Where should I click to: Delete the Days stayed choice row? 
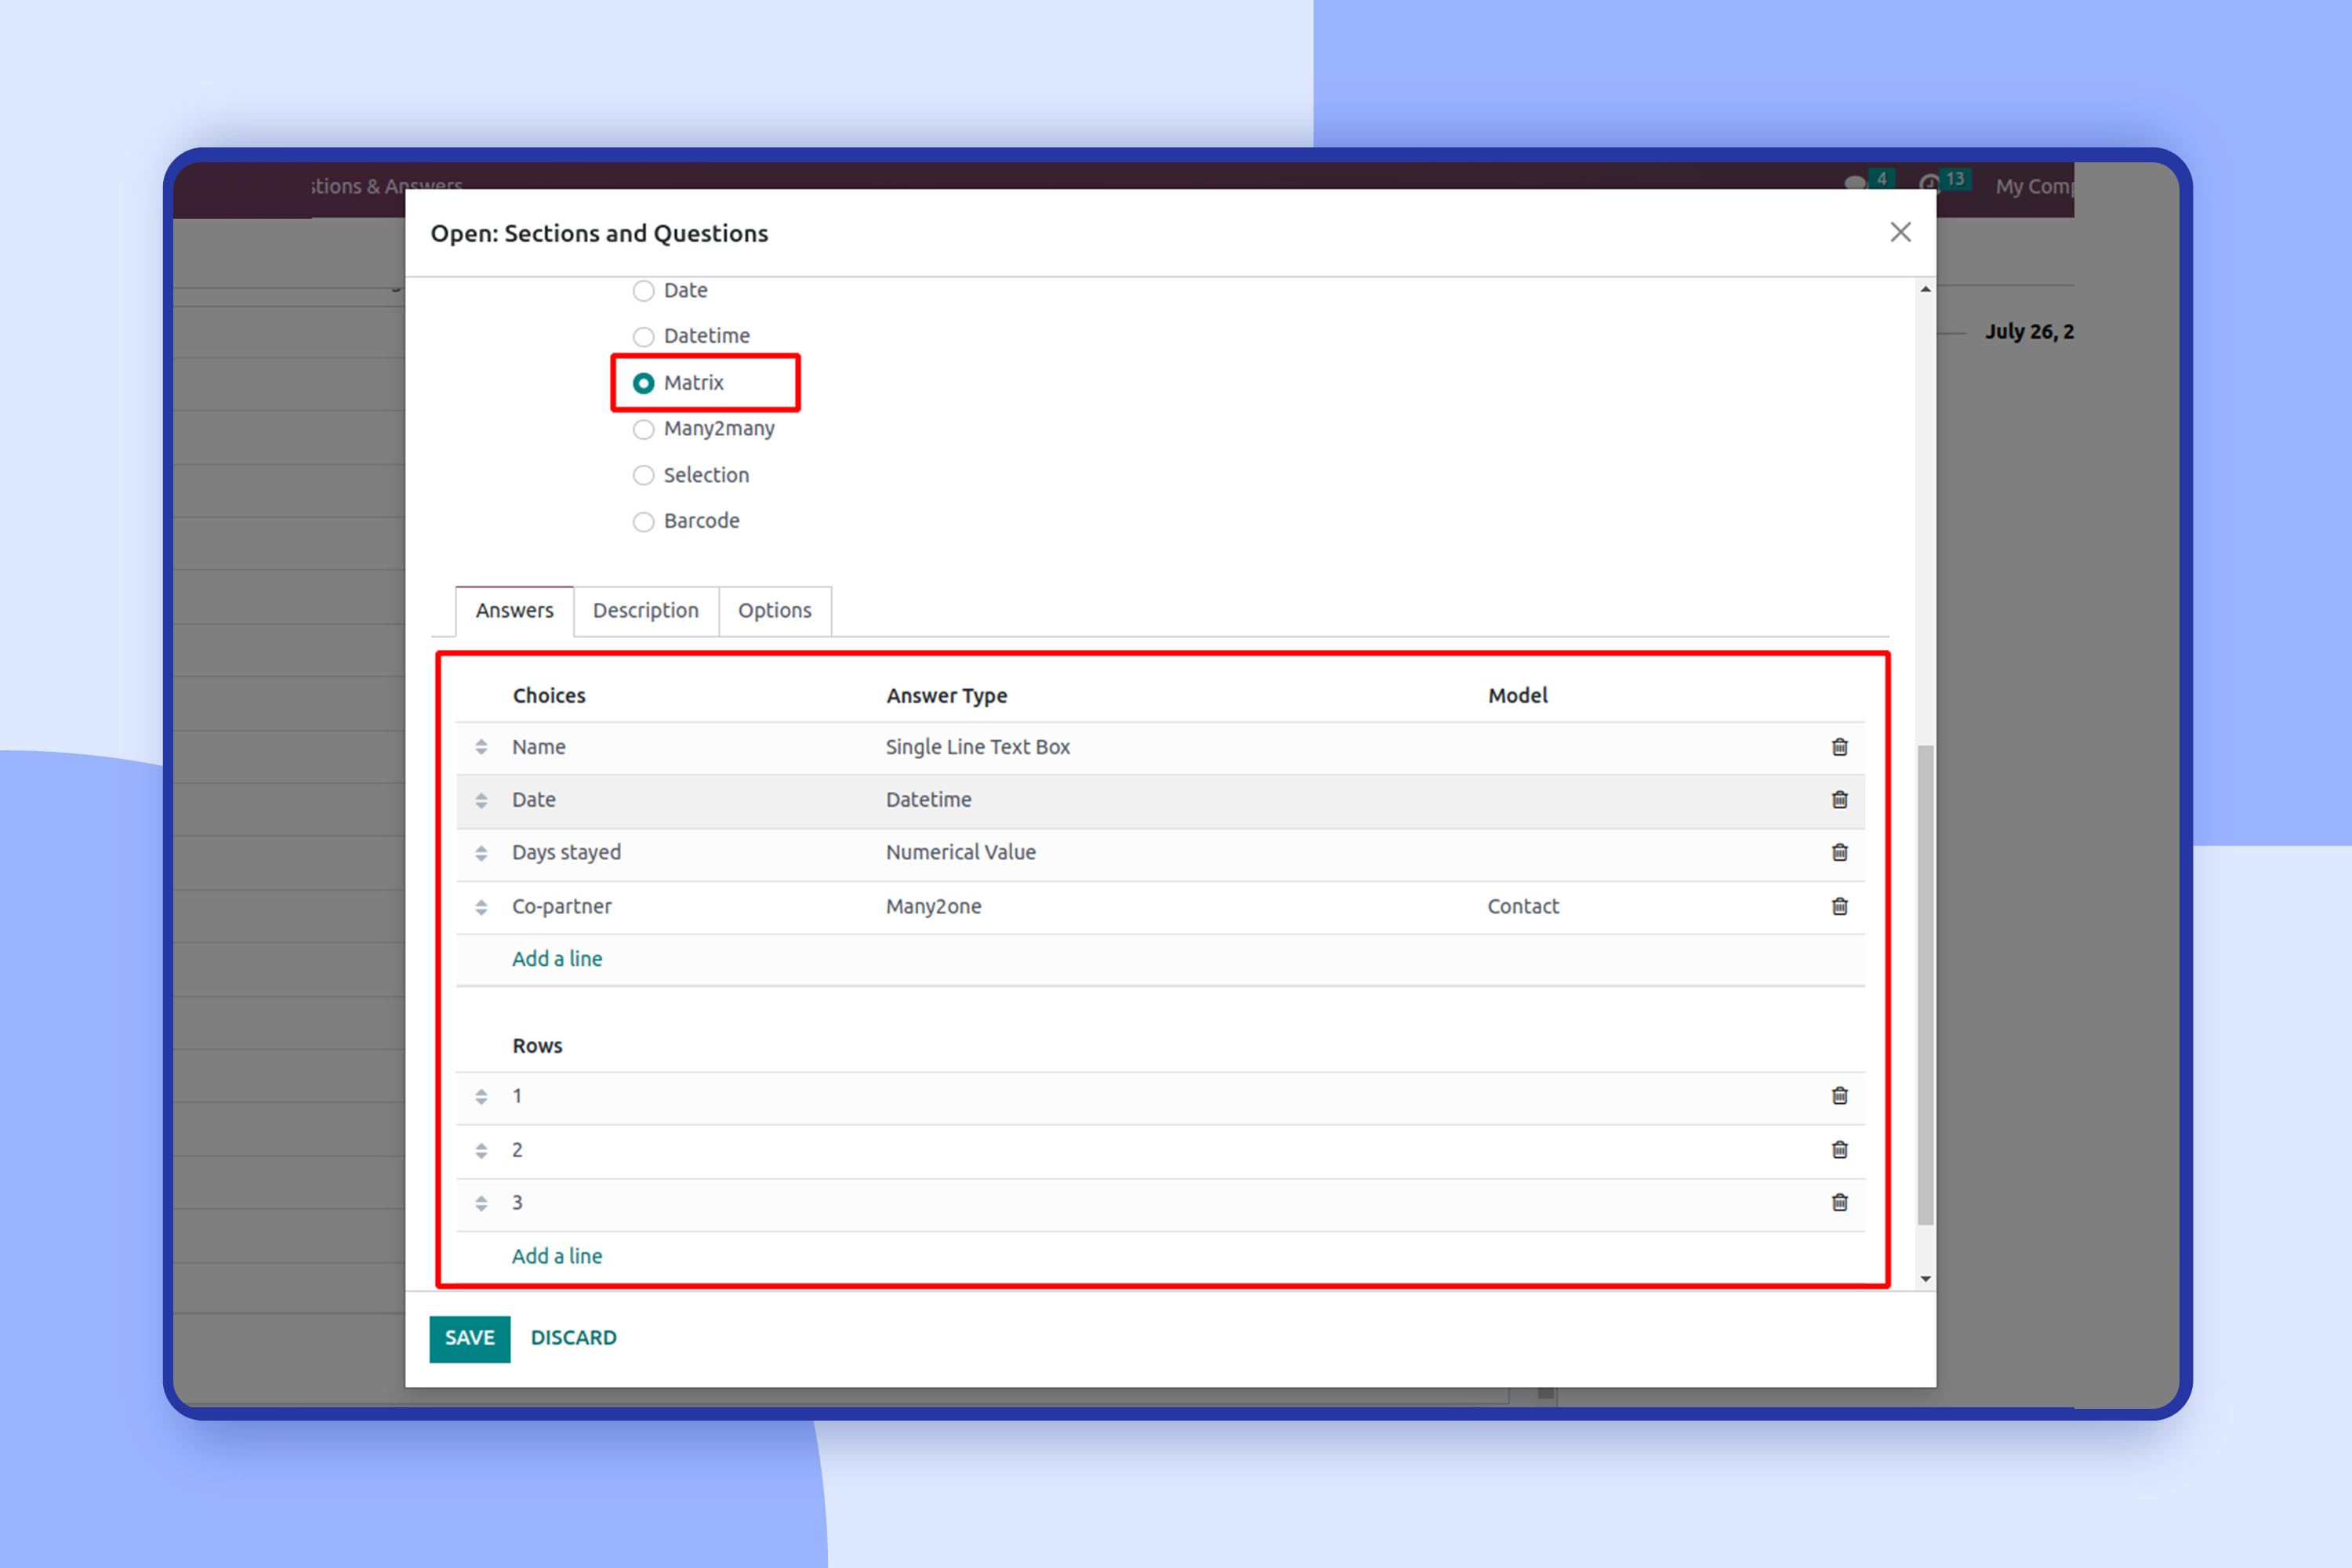click(x=1839, y=852)
